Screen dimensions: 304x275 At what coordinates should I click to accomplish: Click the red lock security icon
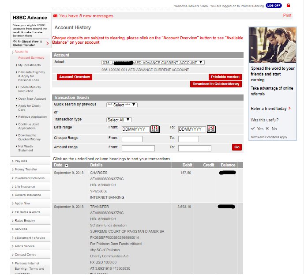tap(288, 5)
